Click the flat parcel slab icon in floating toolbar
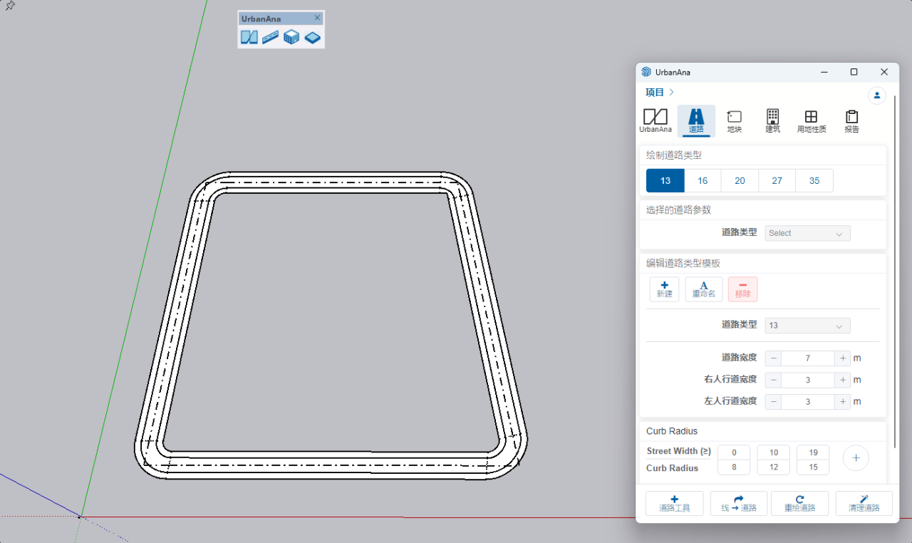 click(312, 37)
